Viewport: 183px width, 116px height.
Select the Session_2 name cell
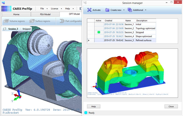click(129, 28)
